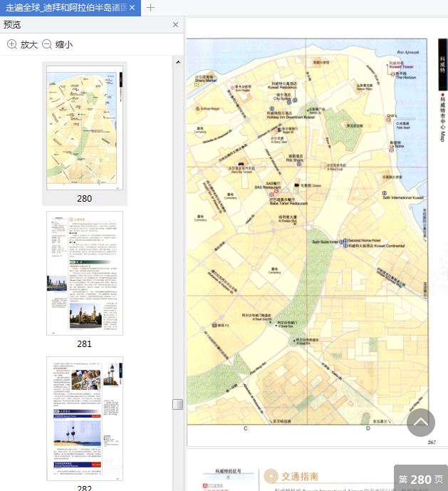The height and width of the screenshot is (491, 448).
Task: Click the zoom in (放大) magnifier icon
Action: click(x=12, y=44)
